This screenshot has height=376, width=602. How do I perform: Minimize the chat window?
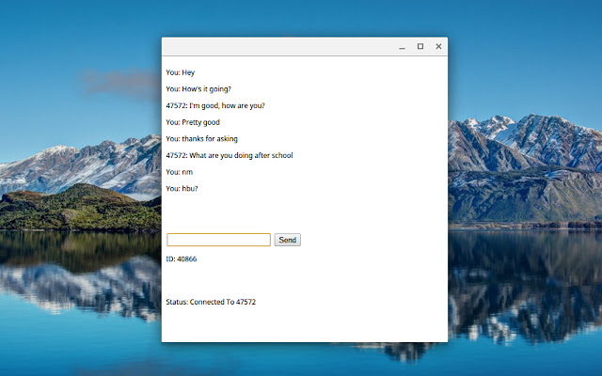tap(402, 46)
